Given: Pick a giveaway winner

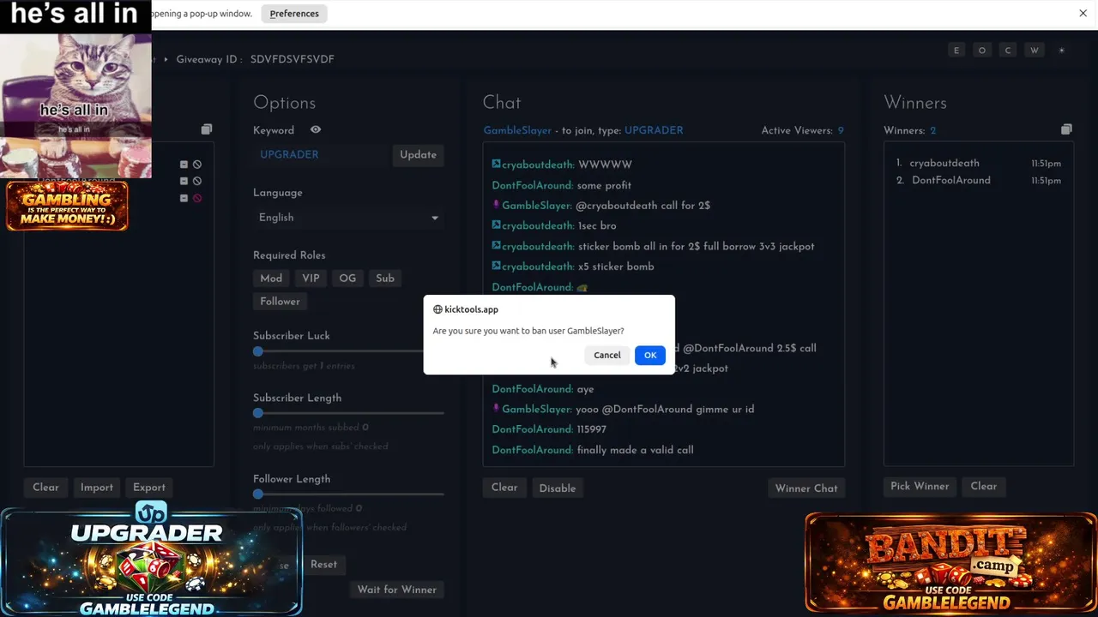Looking at the screenshot, I should click(x=920, y=486).
